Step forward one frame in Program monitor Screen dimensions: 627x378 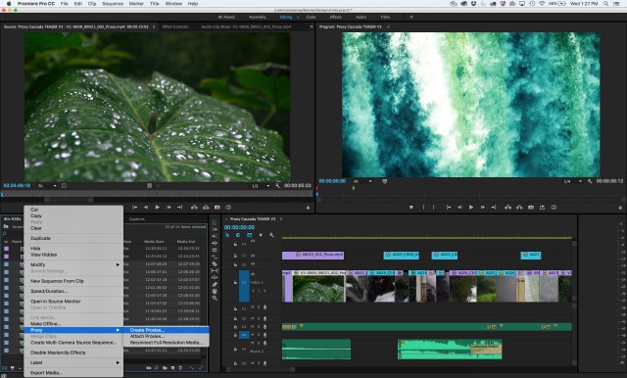point(483,208)
